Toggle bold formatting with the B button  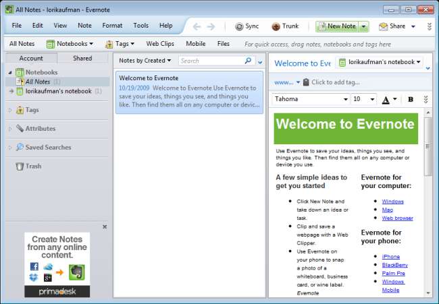(411, 100)
